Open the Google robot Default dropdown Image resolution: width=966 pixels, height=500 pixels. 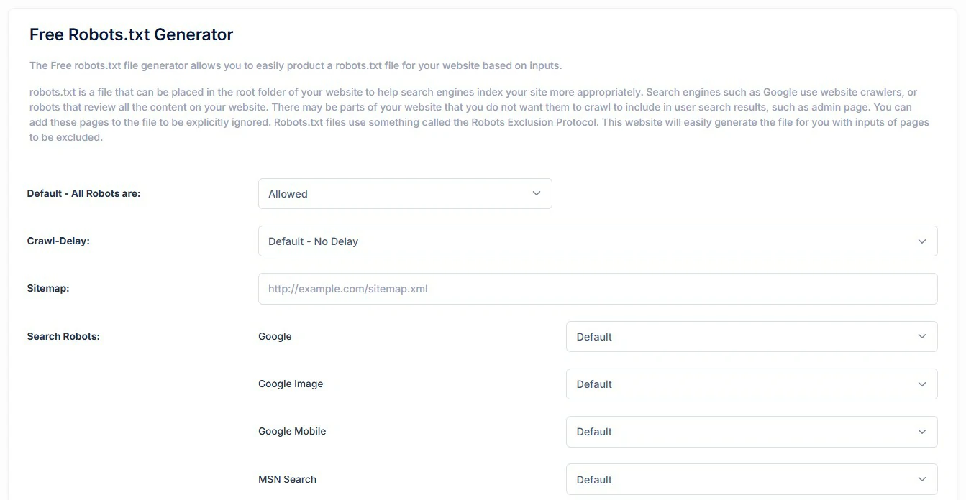[x=752, y=336]
